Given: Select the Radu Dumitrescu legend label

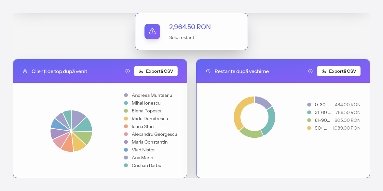Looking at the screenshot, I should tap(150, 119).
